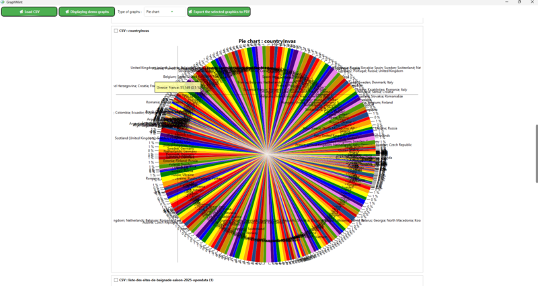Click the icon on Displaying demo graphs button
Image resolution: width=538 pixels, height=286 pixels.
67,11
